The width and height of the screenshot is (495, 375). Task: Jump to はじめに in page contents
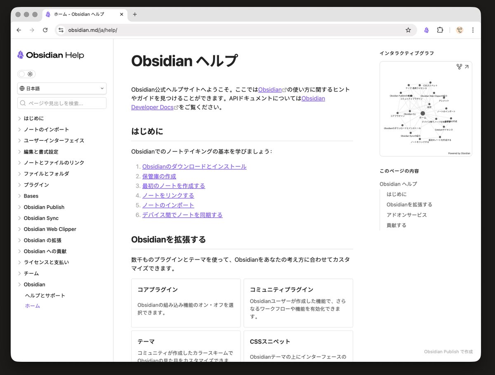(396, 194)
